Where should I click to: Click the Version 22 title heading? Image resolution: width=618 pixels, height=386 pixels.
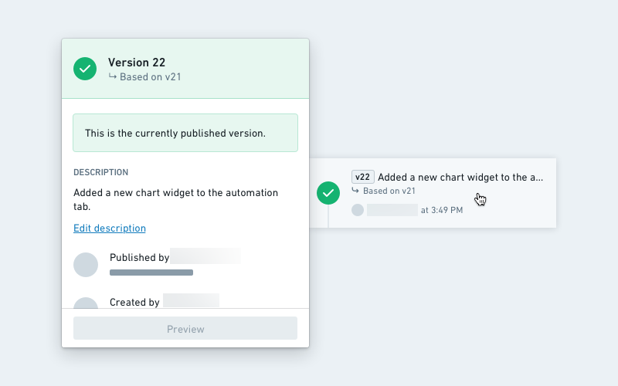pyautogui.click(x=137, y=63)
